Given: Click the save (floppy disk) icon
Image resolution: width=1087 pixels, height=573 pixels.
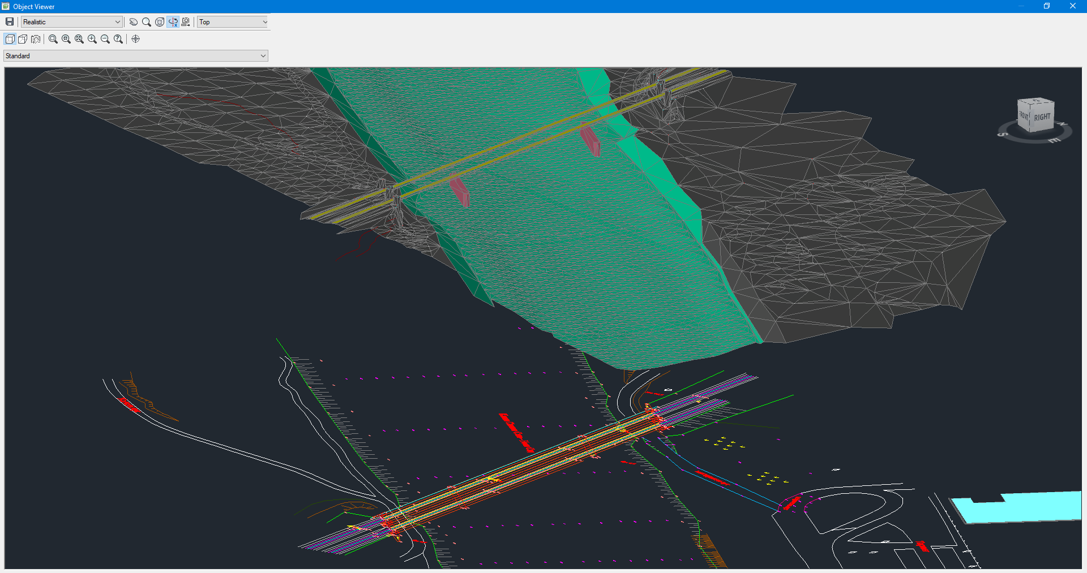Looking at the screenshot, I should coord(10,22).
